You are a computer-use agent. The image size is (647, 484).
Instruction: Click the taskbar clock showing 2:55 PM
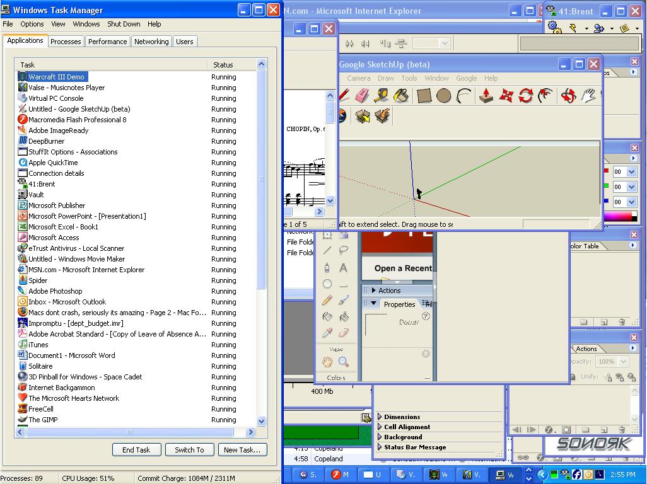(x=622, y=475)
